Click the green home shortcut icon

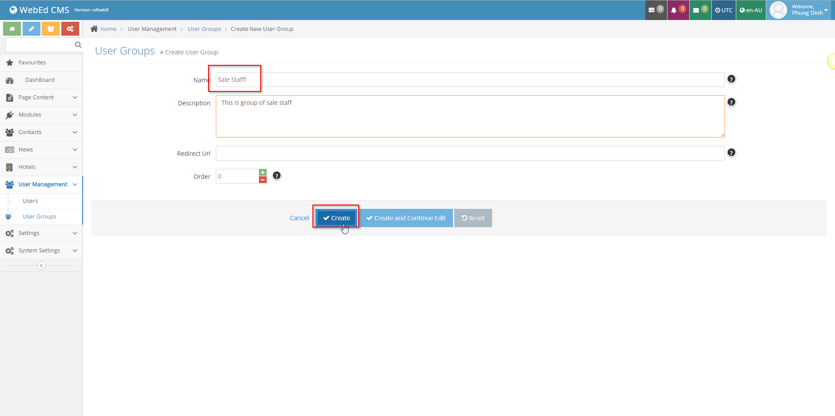click(x=12, y=29)
